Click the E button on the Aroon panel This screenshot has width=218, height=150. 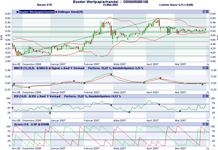click(204, 124)
